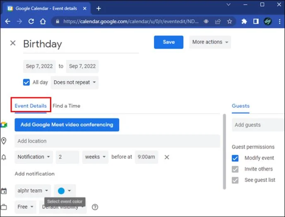Reload the calendar page

[x=31, y=22]
